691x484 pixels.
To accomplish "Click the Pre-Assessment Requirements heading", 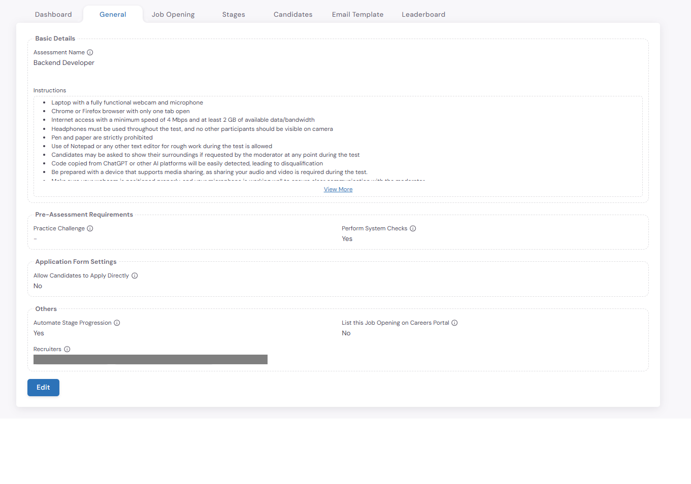I will tap(84, 215).
